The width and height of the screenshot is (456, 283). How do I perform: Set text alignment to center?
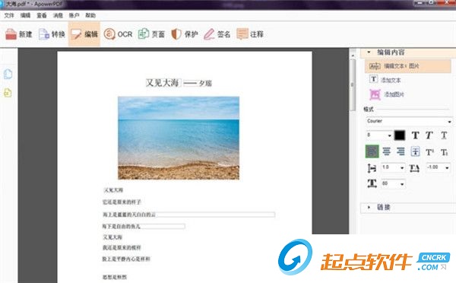point(387,151)
